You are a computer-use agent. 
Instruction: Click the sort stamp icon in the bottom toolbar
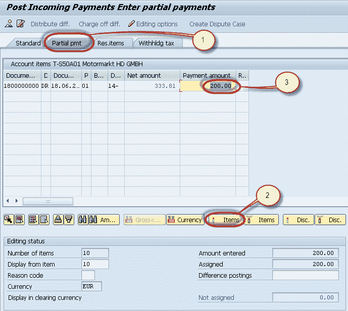(x=58, y=220)
